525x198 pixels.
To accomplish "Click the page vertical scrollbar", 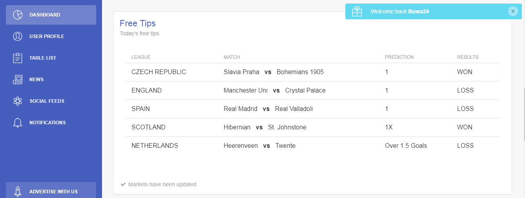I will click(x=523, y=114).
